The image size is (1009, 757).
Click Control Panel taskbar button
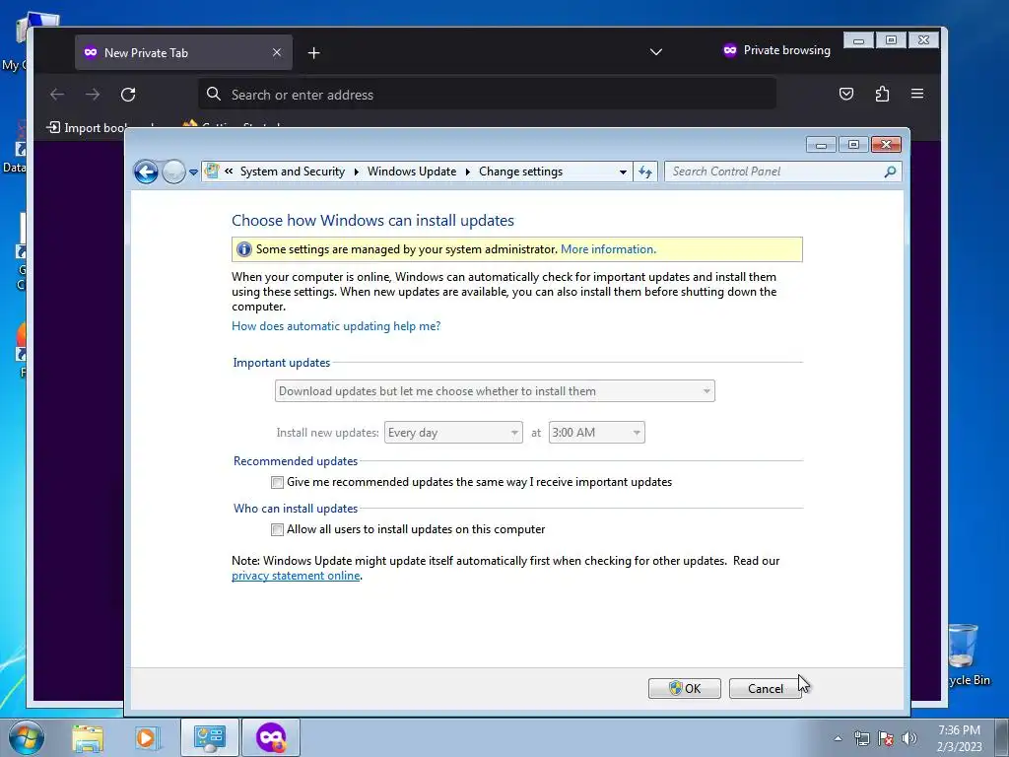210,737
